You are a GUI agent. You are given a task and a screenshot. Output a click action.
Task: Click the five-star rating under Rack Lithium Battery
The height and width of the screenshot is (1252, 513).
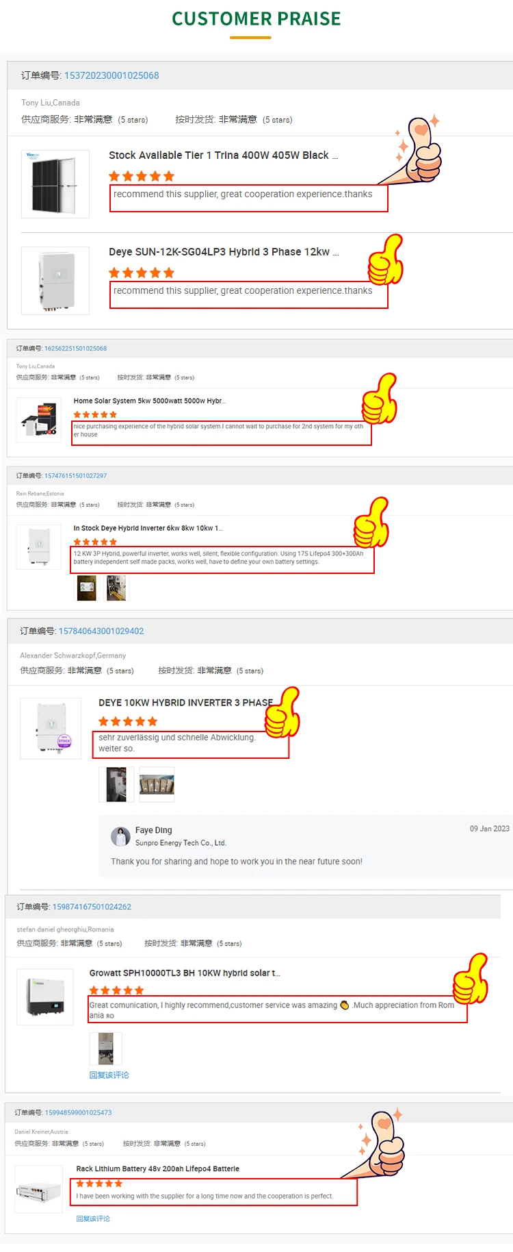99,1183
